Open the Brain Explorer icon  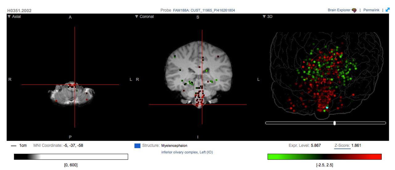pos(354,10)
